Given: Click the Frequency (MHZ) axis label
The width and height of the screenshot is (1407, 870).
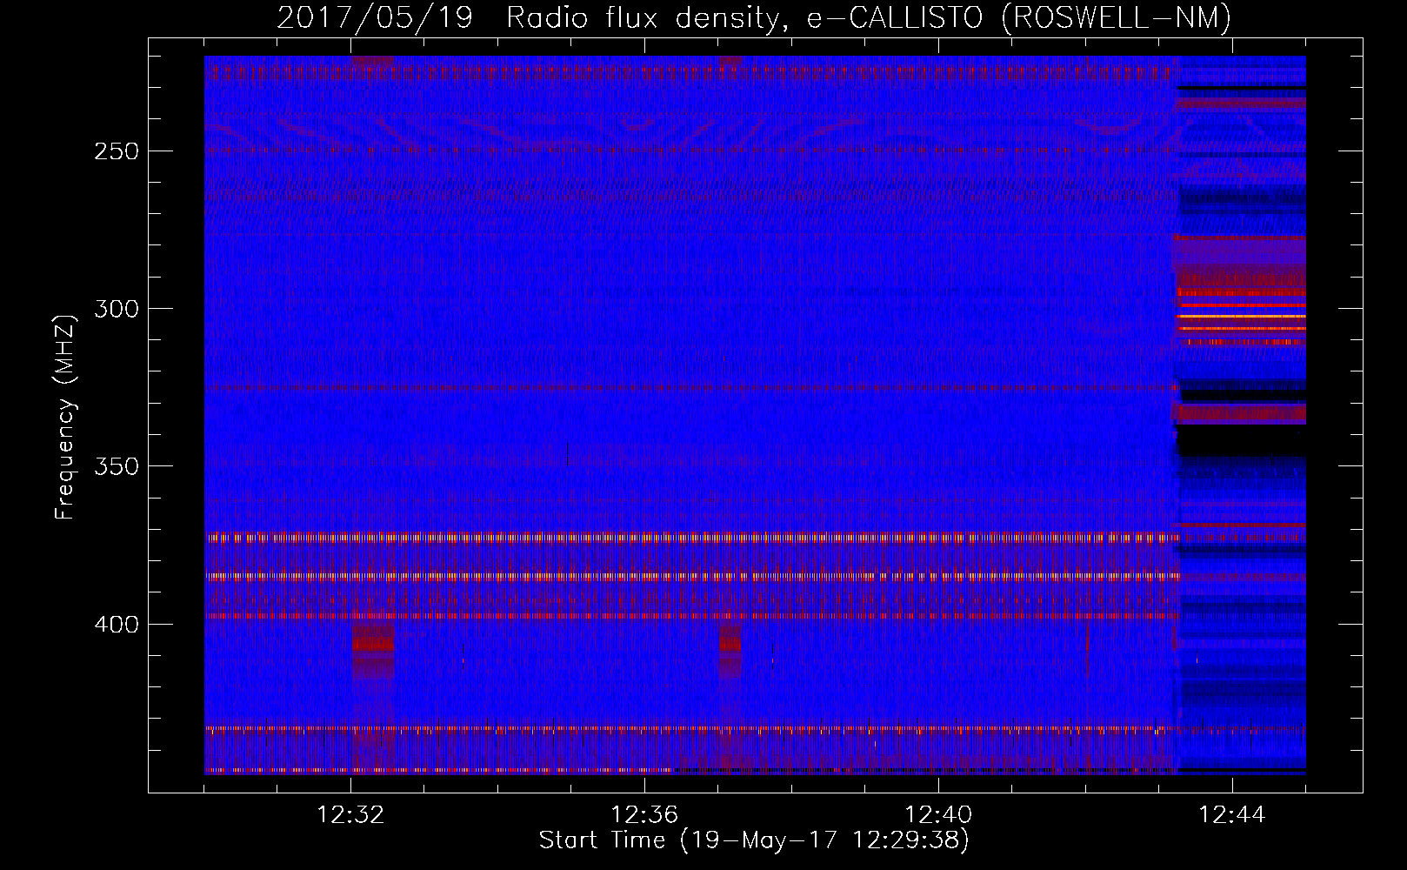Looking at the screenshot, I should pos(65,418).
